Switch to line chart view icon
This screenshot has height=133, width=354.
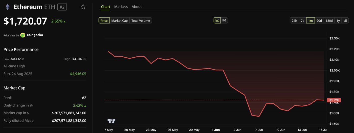tap(217, 20)
